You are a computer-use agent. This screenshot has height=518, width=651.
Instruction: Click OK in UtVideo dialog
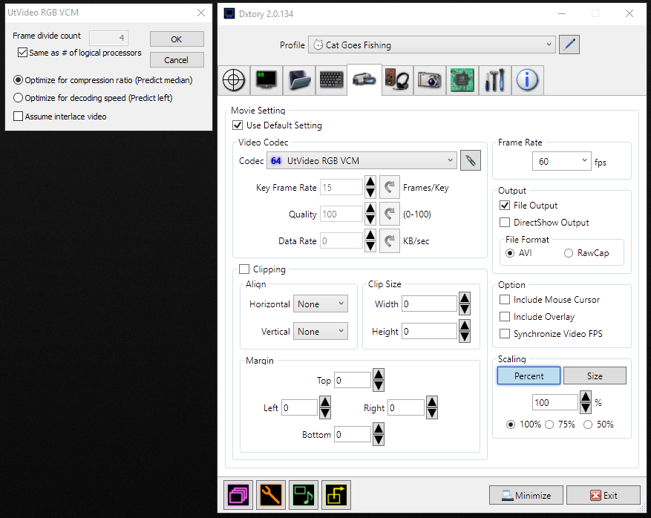click(x=177, y=39)
